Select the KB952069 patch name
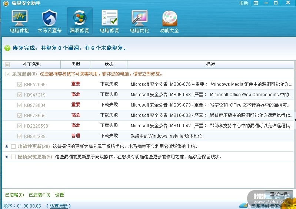This screenshot has width=296, height=209. point(35,84)
